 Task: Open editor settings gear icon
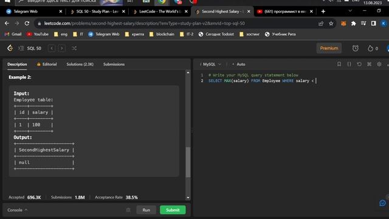[379, 64]
